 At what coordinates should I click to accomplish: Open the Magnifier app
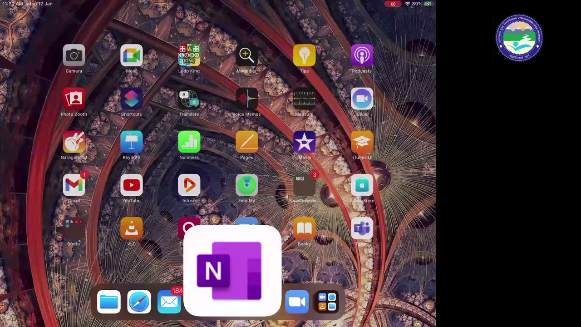(x=247, y=55)
